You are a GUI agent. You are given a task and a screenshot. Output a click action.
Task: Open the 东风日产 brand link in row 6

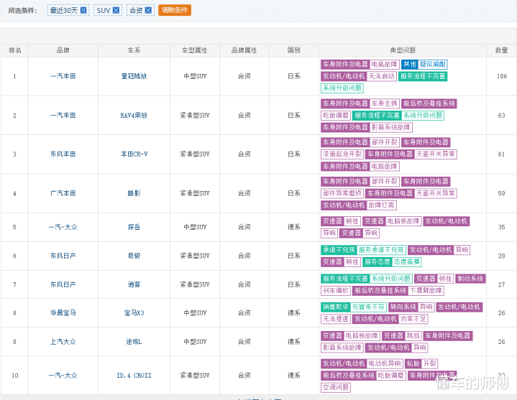coord(63,256)
